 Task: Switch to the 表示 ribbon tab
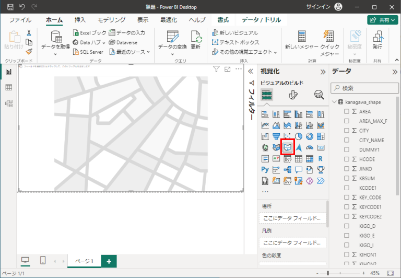pos(143,20)
